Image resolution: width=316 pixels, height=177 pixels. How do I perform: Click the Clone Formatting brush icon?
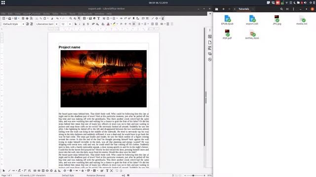(52, 19)
